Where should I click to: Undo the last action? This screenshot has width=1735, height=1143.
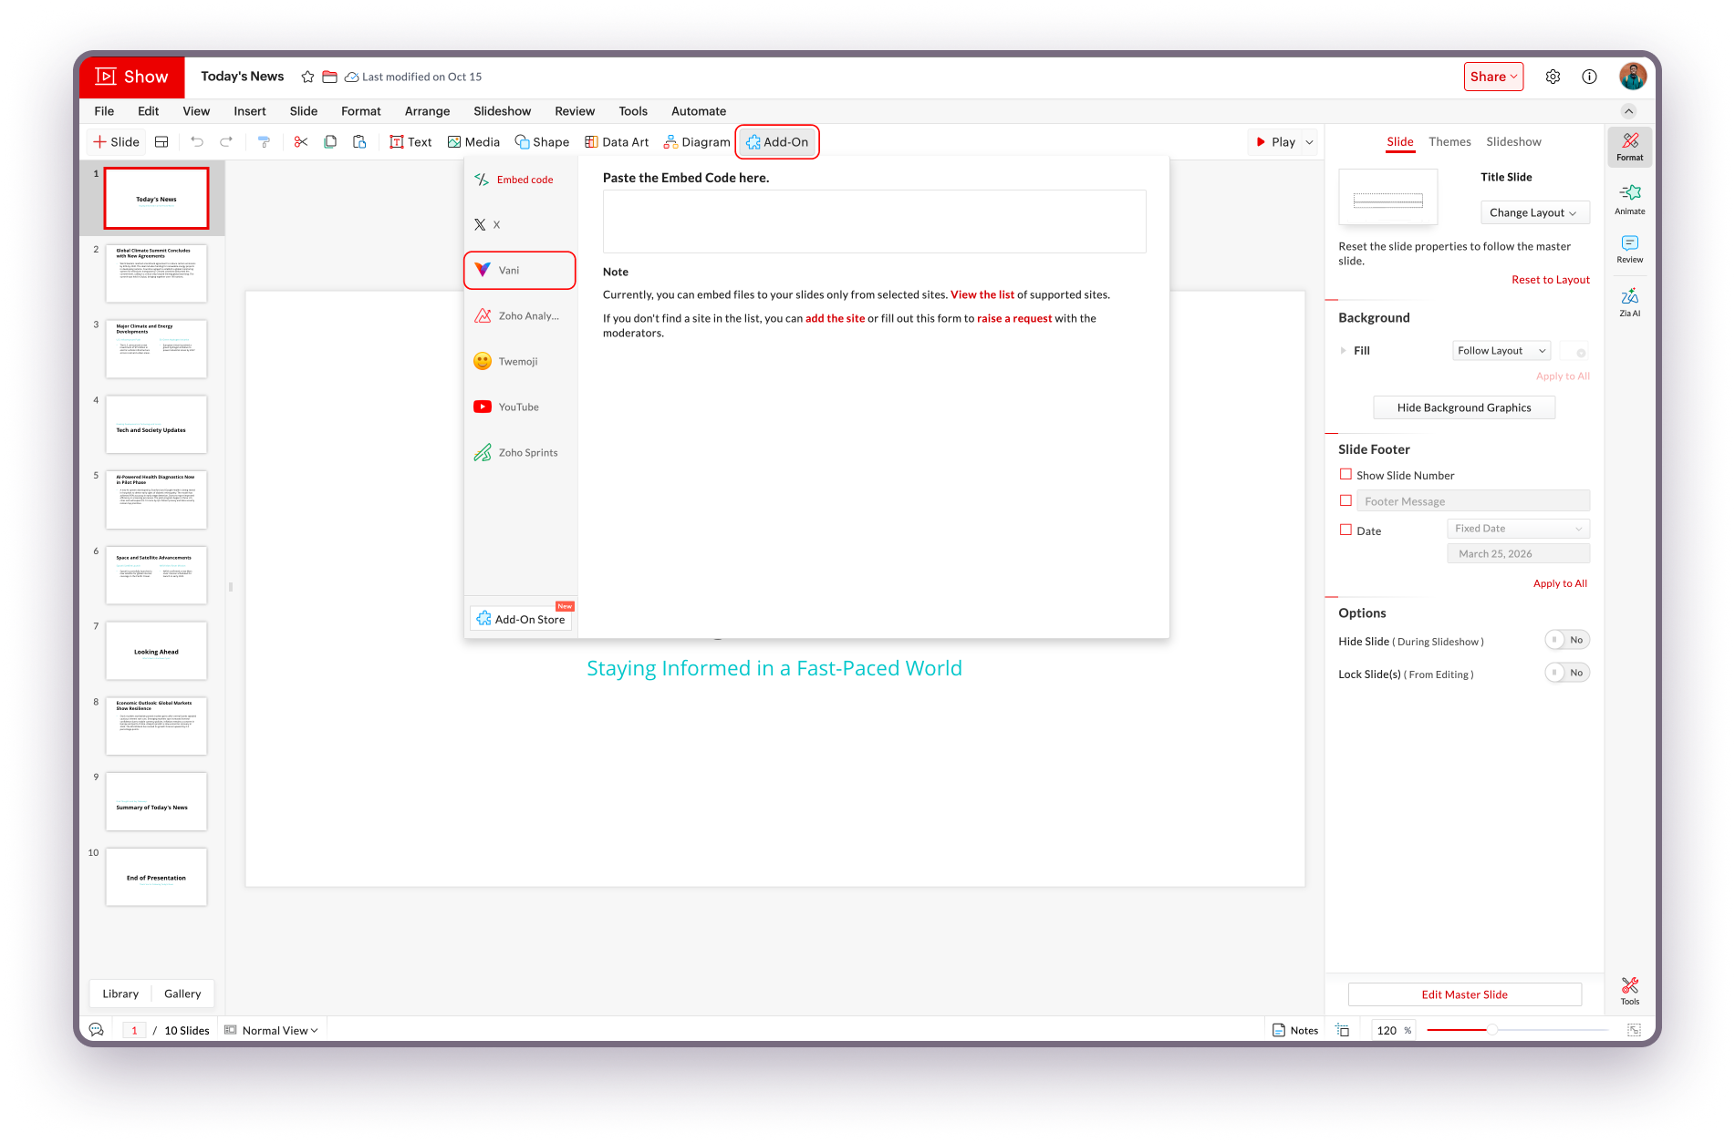(197, 142)
